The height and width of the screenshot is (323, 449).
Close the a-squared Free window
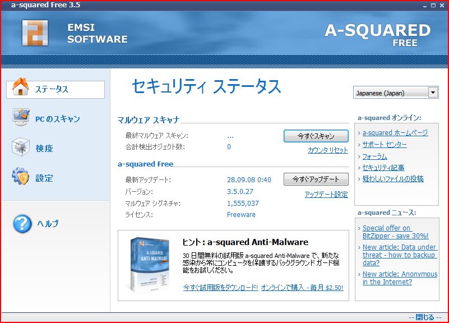pyautogui.click(x=442, y=6)
